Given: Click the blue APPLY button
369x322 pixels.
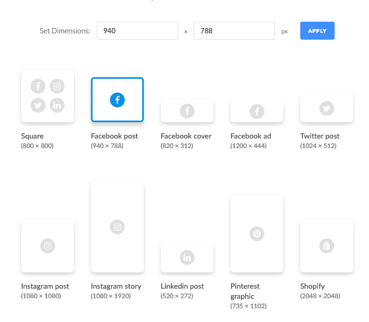Looking at the screenshot, I should coord(317,31).
